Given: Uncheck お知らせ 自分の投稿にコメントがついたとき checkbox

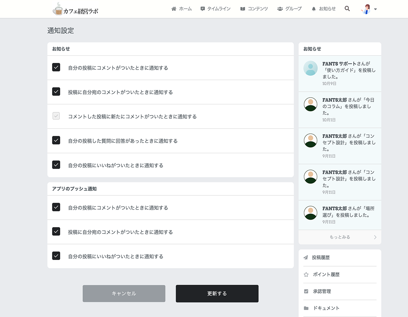Looking at the screenshot, I should click(56, 67).
